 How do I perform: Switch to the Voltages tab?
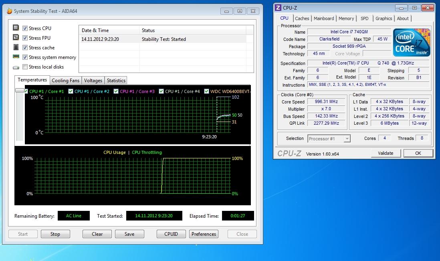pos(93,81)
